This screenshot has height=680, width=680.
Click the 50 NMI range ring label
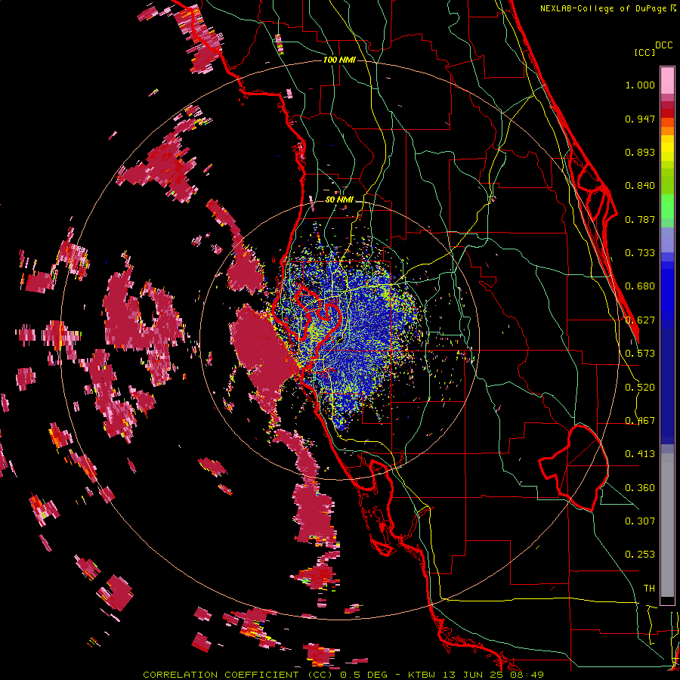(x=339, y=199)
